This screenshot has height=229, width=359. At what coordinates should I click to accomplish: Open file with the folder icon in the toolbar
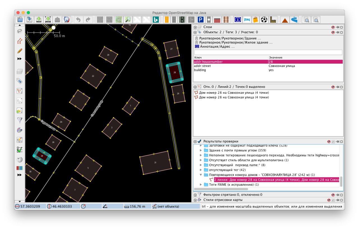tap(20, 20)
